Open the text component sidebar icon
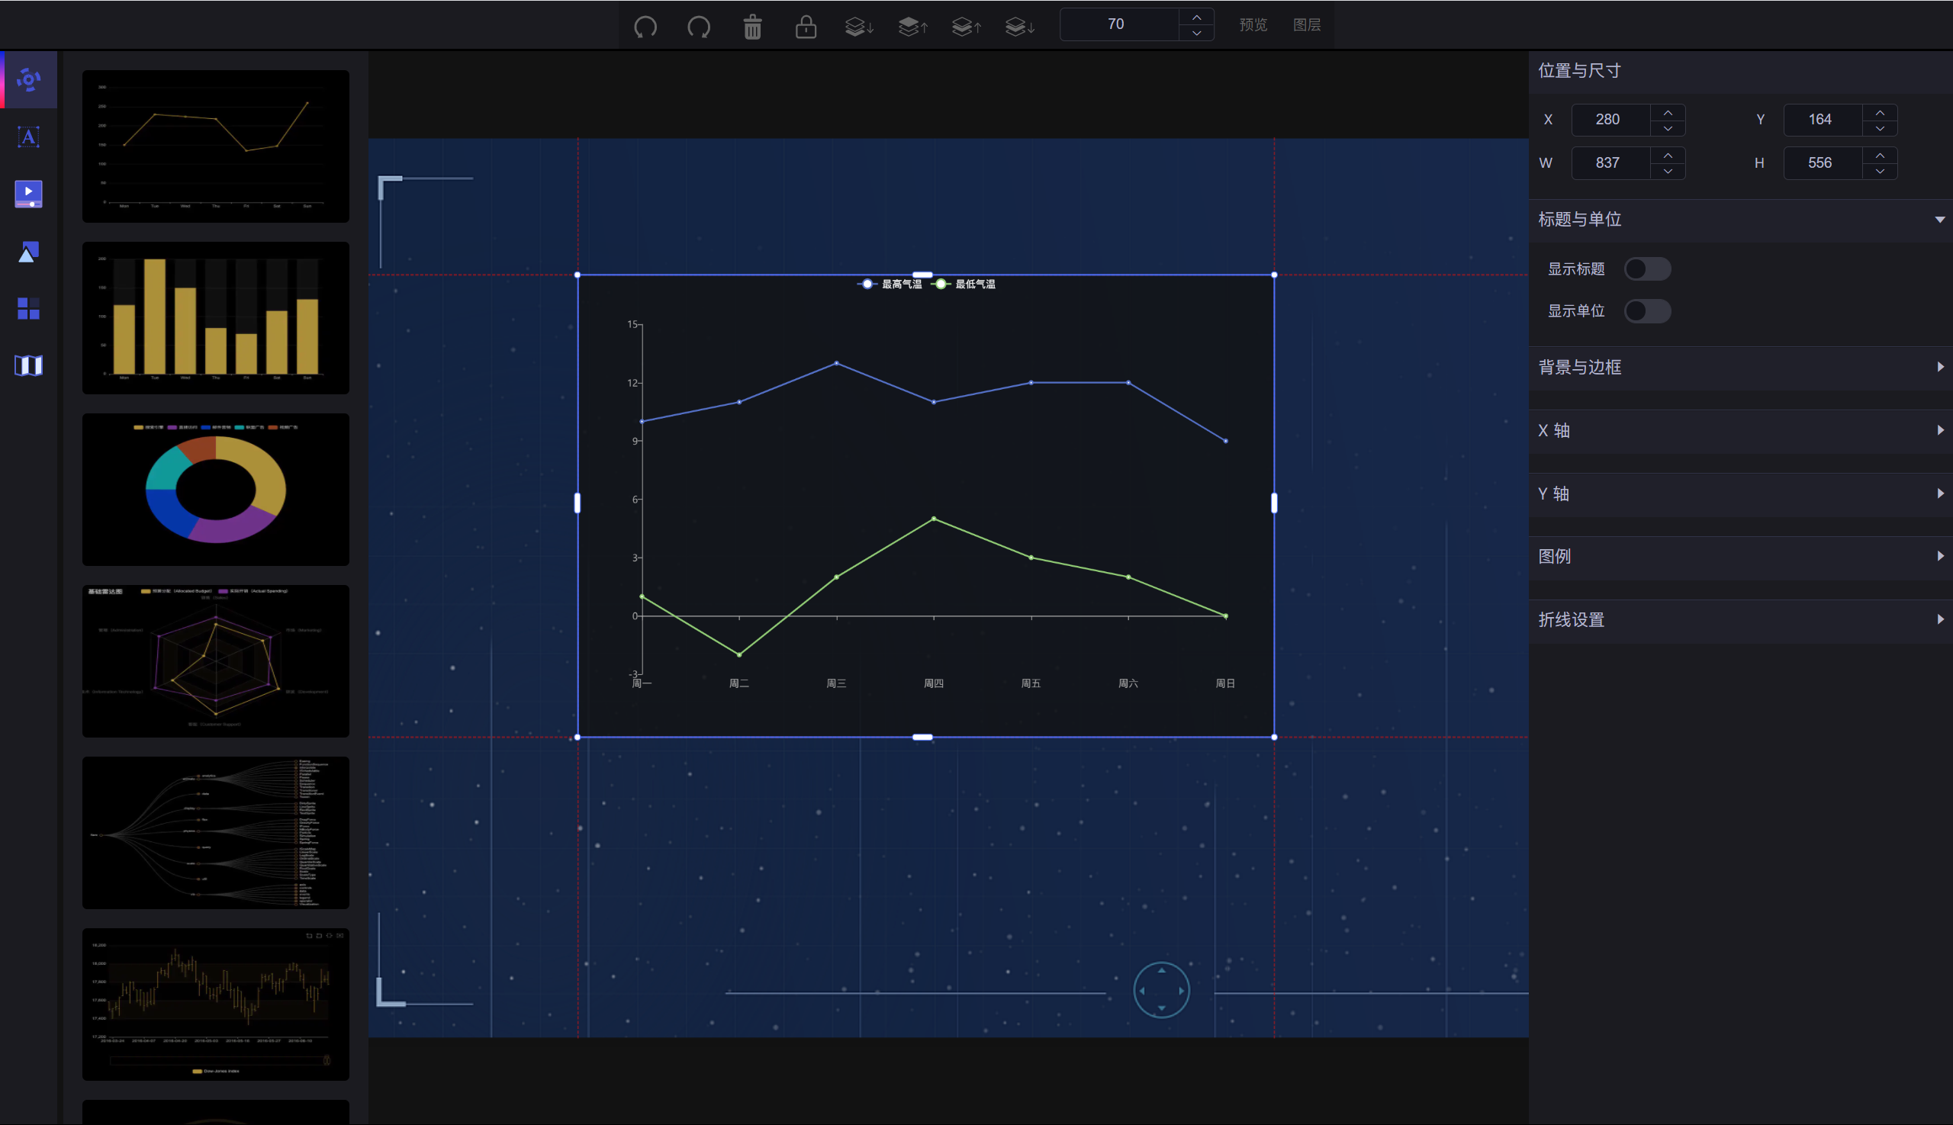The width and height of the screenshot is (1953, 1125). point(28,137)
